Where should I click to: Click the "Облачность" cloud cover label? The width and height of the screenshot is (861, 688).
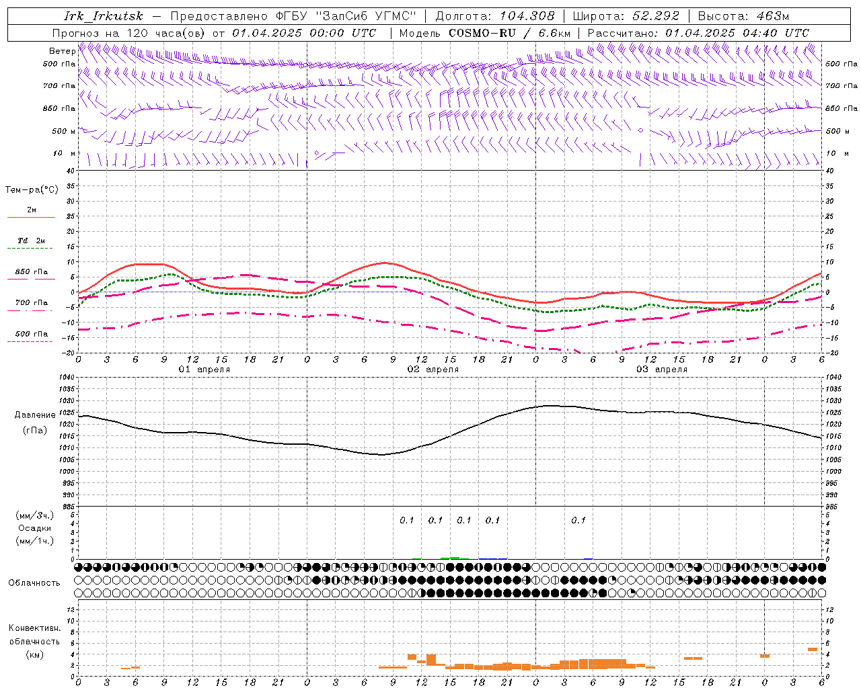(x=34, y=583)
